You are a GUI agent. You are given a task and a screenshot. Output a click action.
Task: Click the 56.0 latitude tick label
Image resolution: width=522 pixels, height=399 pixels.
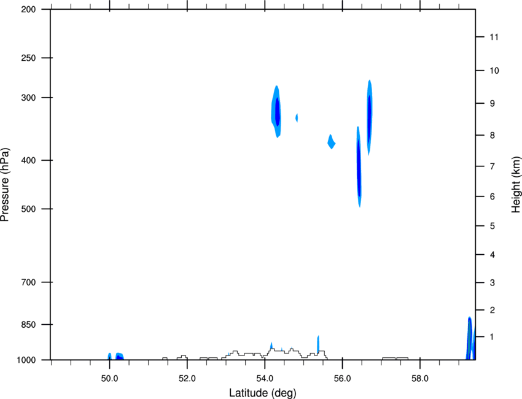pos(342,379)
